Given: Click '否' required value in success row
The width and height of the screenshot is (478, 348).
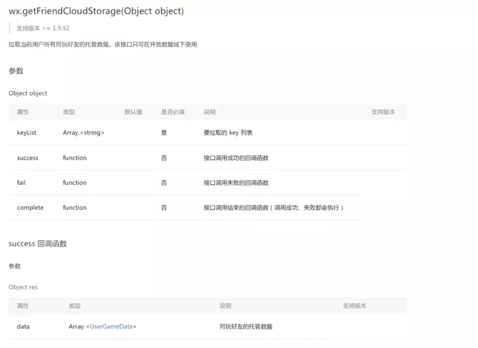Looking at the screenshot, I should click(164, 158).
